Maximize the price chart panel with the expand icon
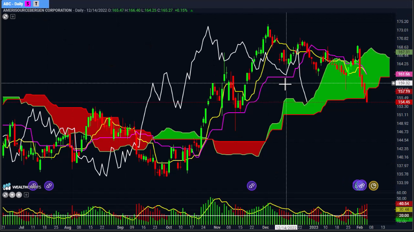Screen dimensions: 414x232 5,17
